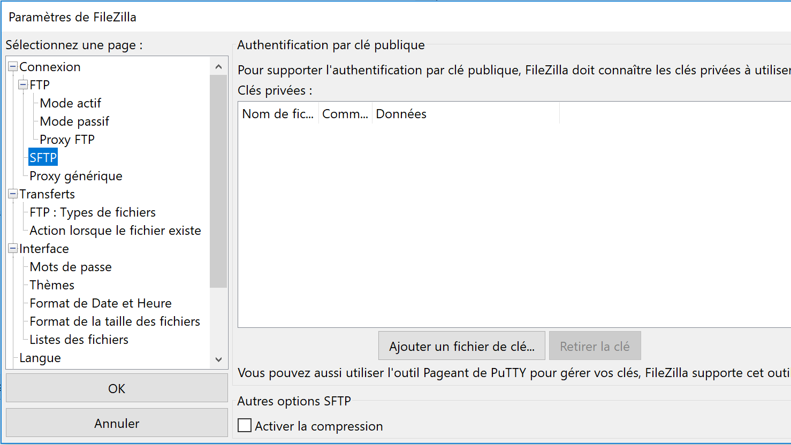791x445 pixels.
Task: Select the Langue page
Action: [40, 358]
